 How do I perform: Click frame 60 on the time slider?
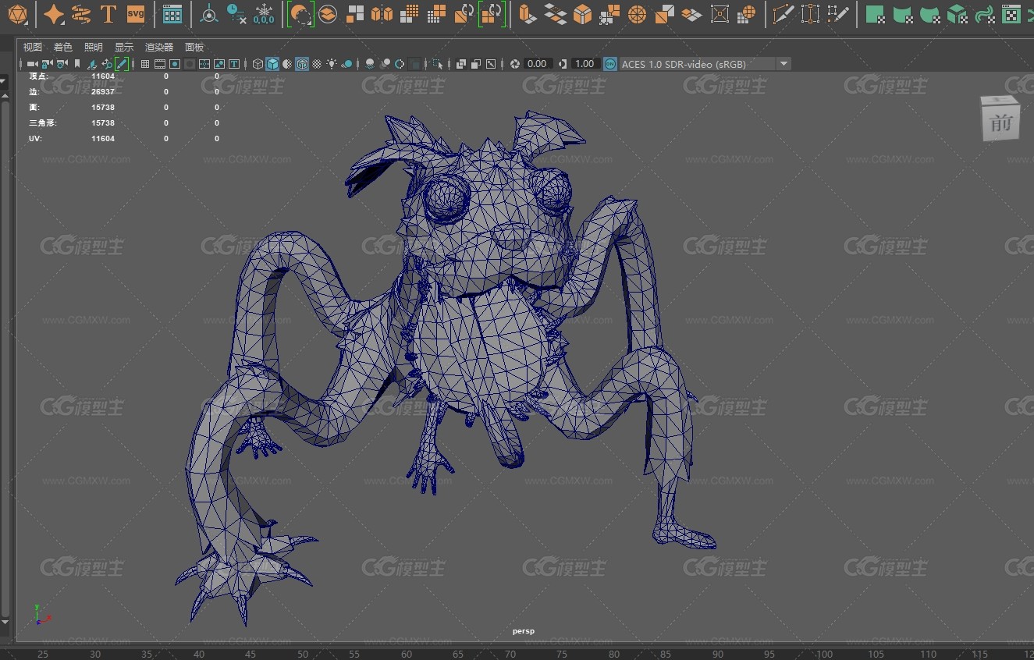click(x=407, y=654)
